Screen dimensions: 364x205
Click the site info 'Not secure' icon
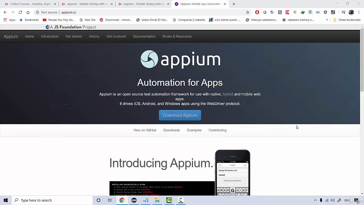(x=37, y=12)
